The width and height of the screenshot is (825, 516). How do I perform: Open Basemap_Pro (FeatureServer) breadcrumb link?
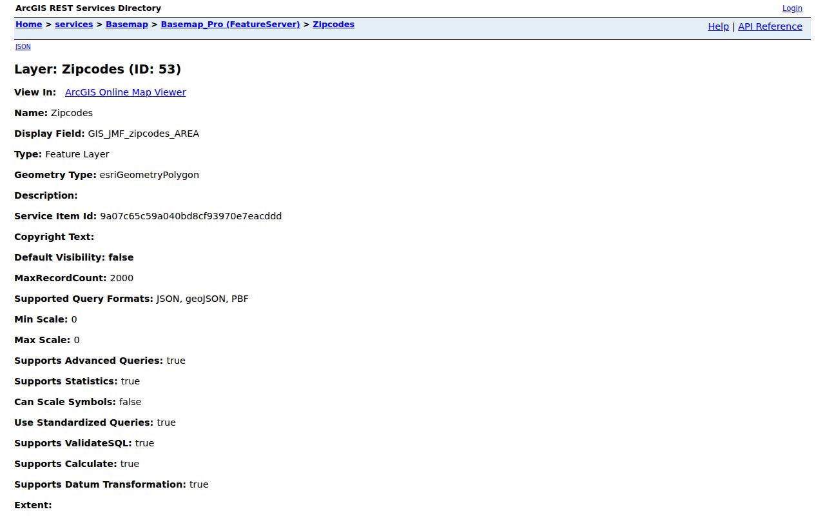(x=230, y=25)
